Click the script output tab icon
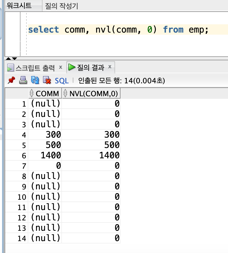This screenshot has width=228, height=253. (11, 68)
